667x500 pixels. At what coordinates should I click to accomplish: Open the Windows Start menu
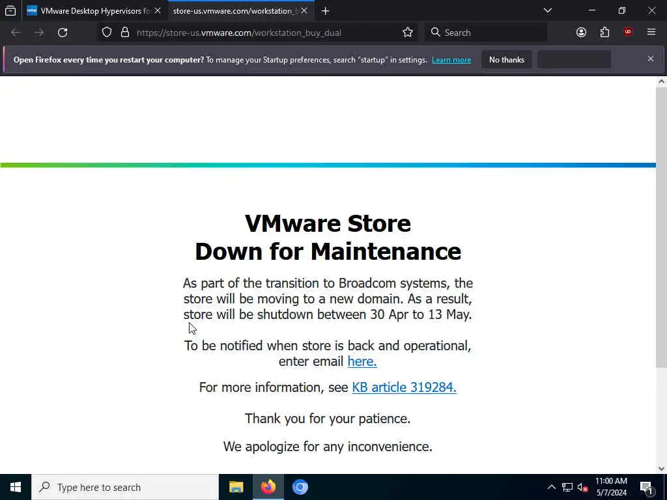16,487
